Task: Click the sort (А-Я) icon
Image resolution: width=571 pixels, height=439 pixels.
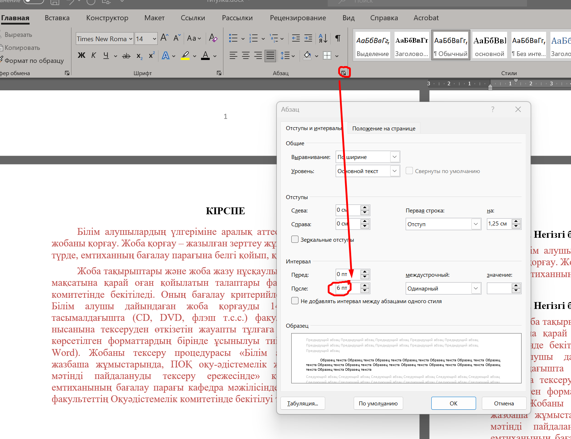Action: (x=323, y=38)
